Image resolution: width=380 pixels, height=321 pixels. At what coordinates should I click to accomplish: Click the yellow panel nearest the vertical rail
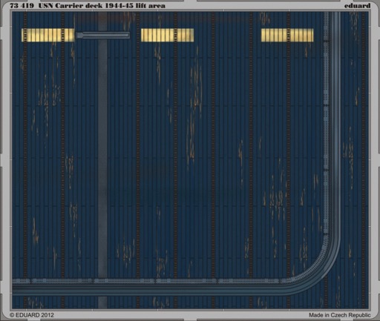[287, 35]
